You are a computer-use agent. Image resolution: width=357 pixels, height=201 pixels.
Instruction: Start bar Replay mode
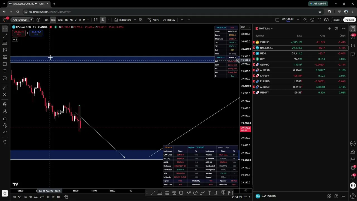[169, 20]
